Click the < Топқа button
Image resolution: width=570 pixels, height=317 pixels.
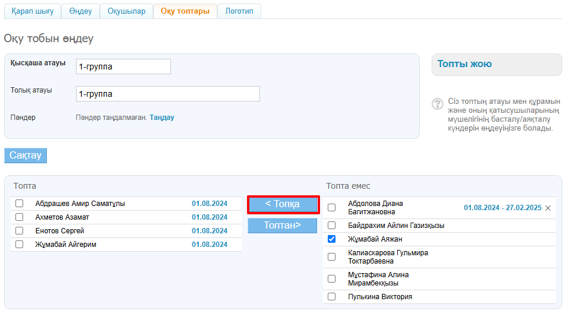click(x=283, y=204)
